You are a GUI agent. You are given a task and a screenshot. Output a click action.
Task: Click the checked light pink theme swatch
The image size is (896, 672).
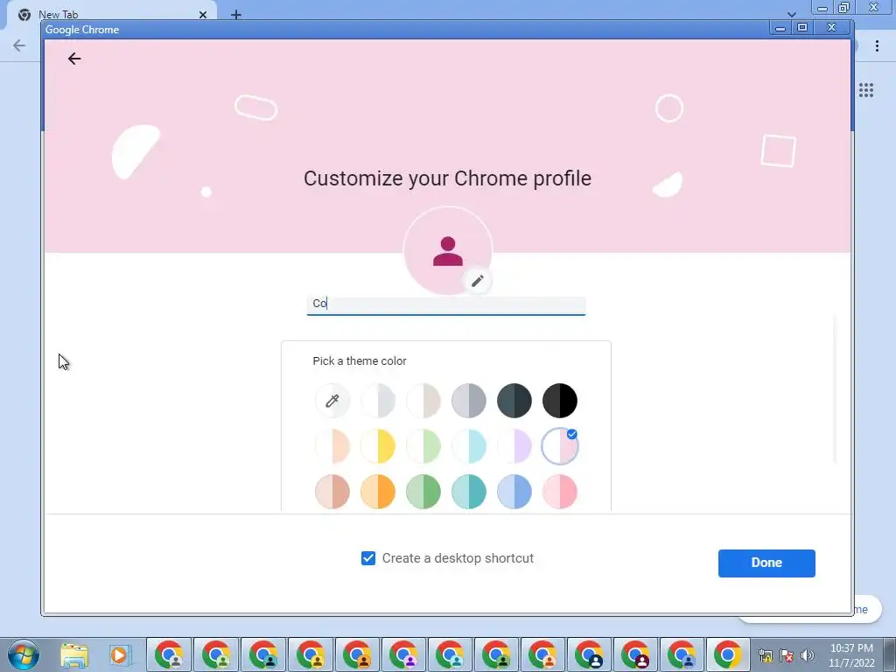point(559,446)
